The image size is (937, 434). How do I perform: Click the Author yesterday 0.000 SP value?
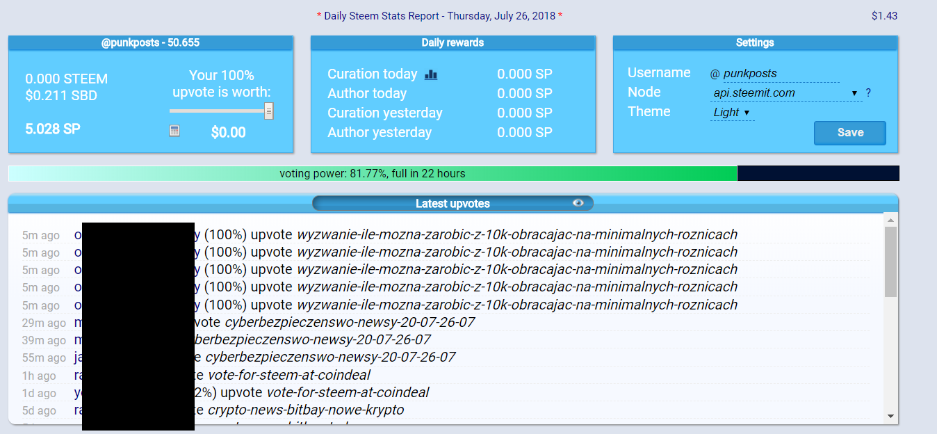coord(525,132)
